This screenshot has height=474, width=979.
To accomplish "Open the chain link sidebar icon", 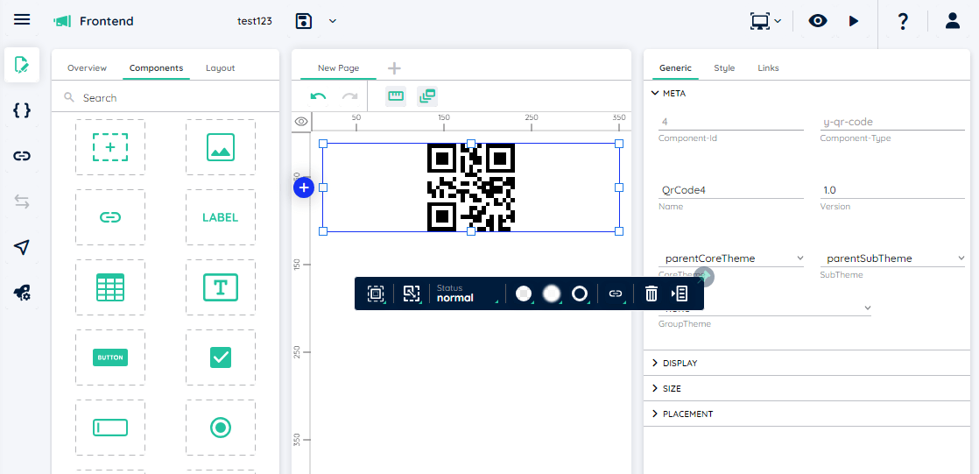I will click(x=22, y=156).
